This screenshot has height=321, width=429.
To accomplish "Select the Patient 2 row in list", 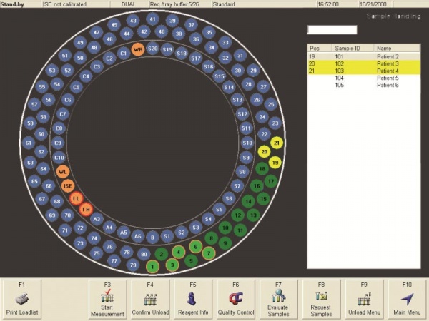I will 365,56.
